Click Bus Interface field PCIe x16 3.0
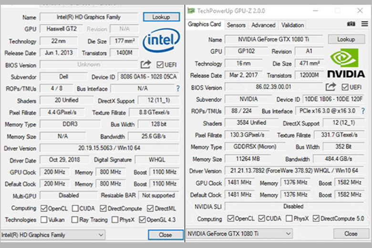Viewport: 372px width, 248px height. click(x=327, y=111)
